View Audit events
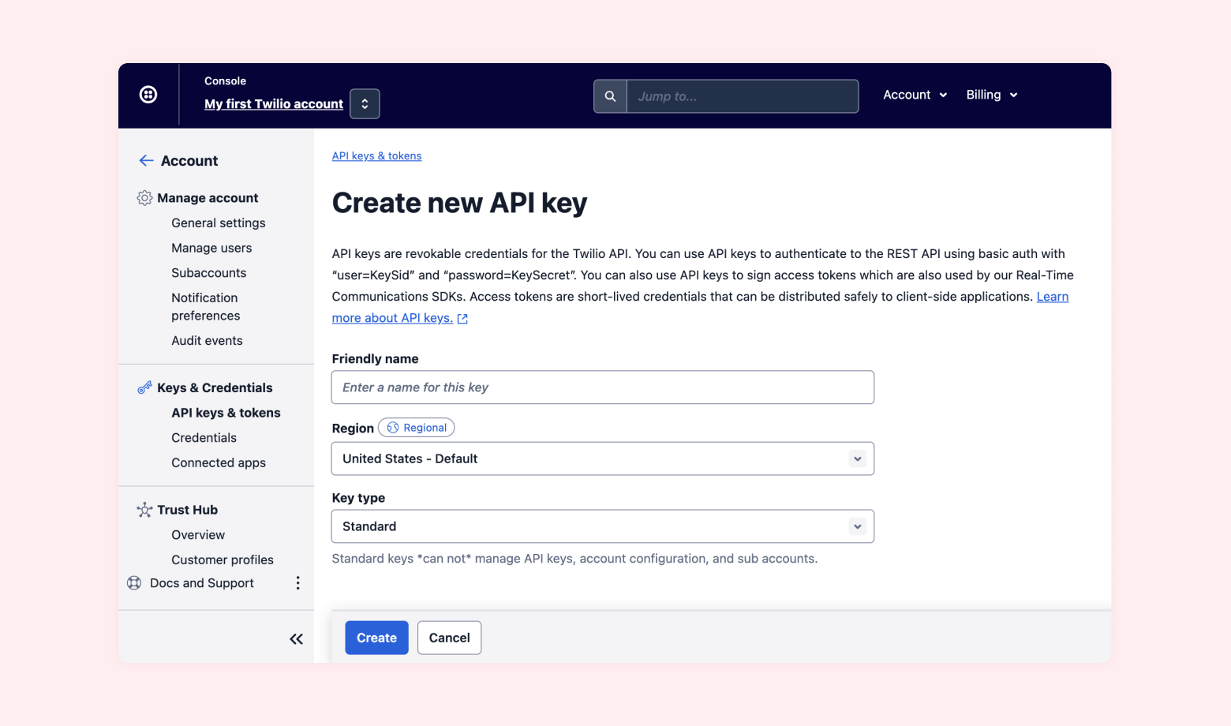The image size is (1231, 726). [x=207, y=341]
